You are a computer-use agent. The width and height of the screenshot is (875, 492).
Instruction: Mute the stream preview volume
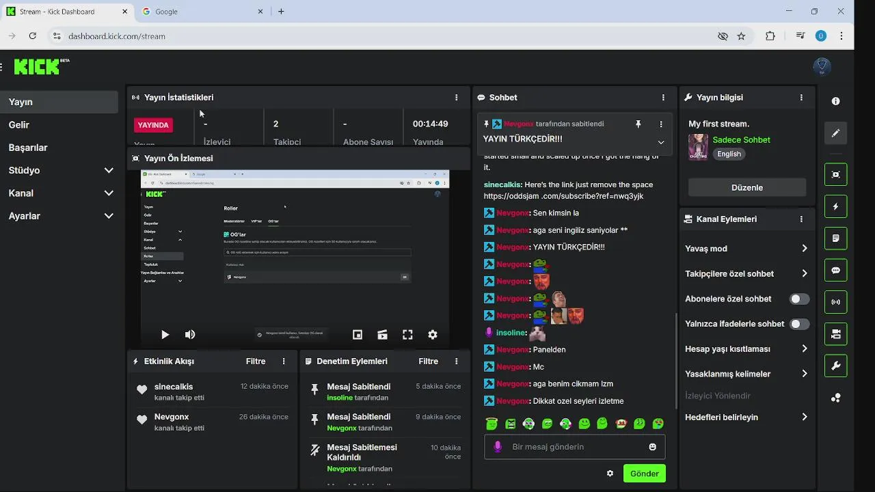point(190,335)
